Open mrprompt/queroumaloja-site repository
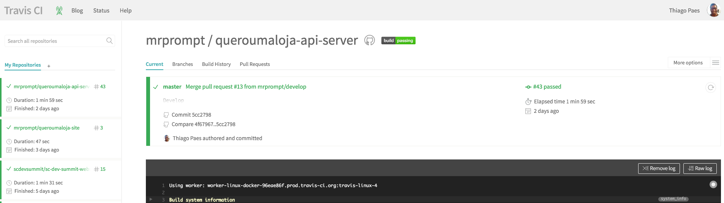The image size is (724, 203). pyautogui.click(x=47, y=128)
